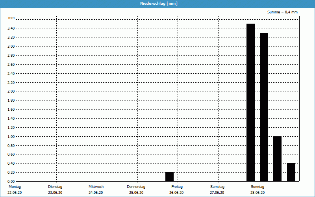Click the 0,60 y-axis value
The width and height of the screenshot is (315, 197).
click(x=11, y=154)
